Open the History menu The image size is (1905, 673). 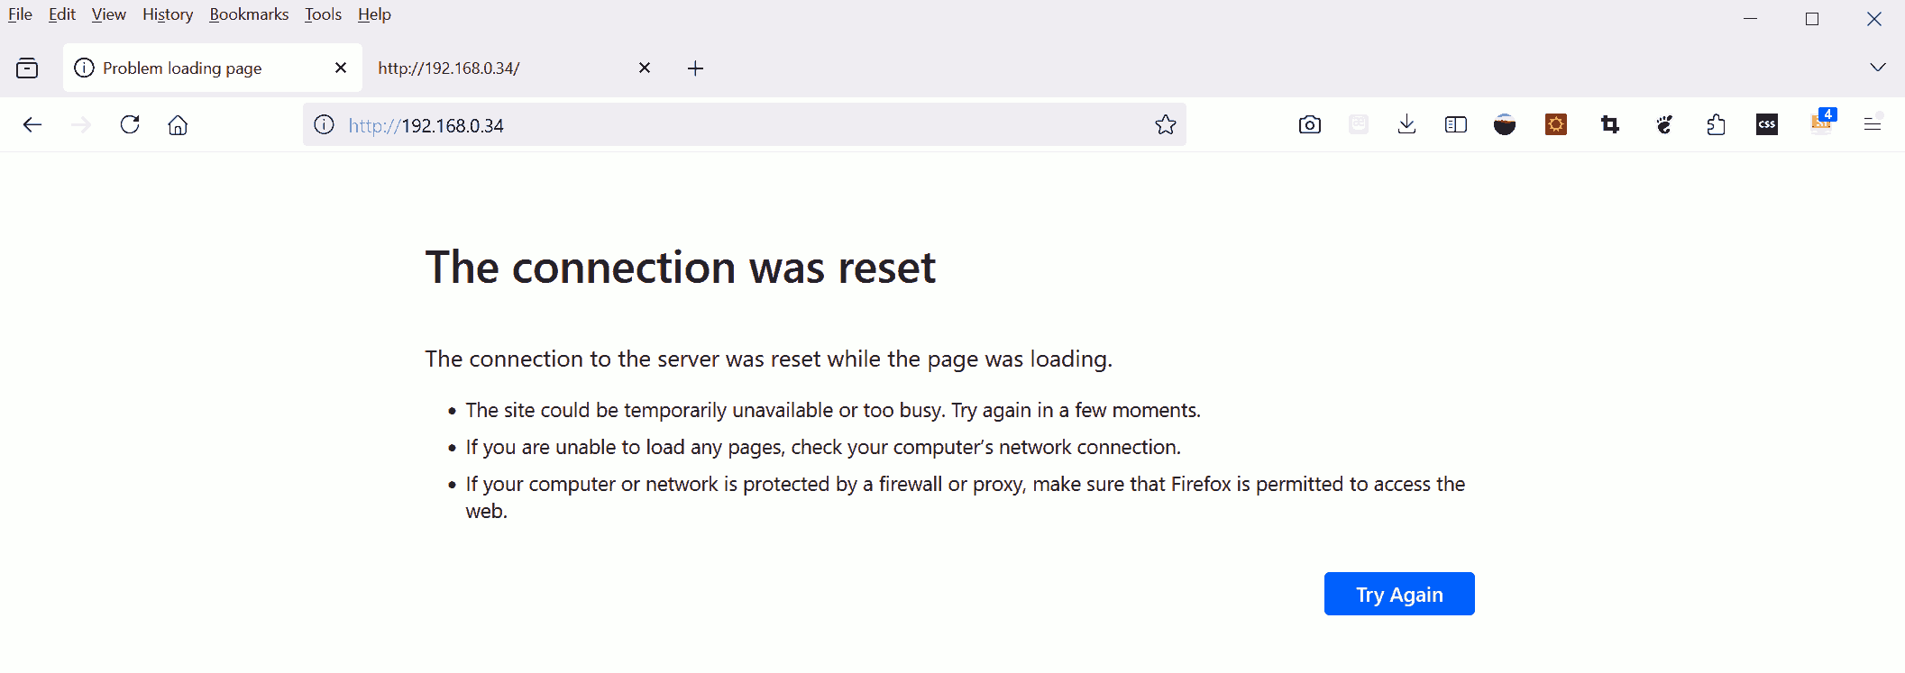coord(168,14)
